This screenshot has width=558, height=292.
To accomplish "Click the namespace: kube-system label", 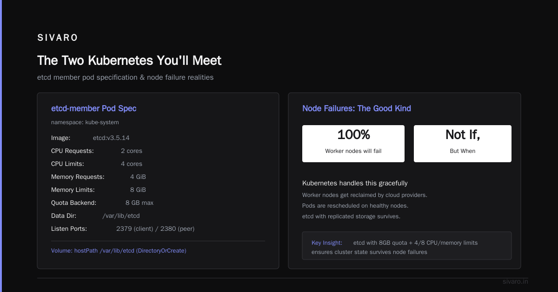I will [x=85, y=122].
